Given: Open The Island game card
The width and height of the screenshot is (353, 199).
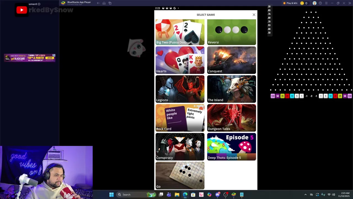Looking at the screenshot, I should (232, 89).
